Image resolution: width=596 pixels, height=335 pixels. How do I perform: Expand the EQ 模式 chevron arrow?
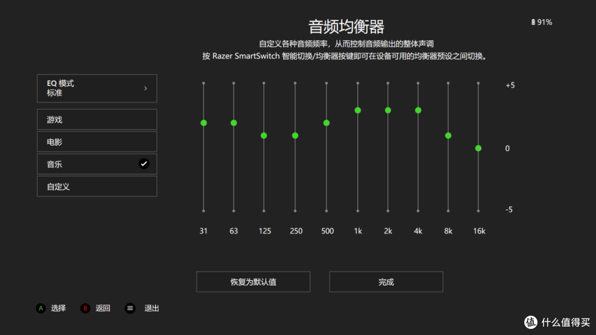(x=146, y=88)
